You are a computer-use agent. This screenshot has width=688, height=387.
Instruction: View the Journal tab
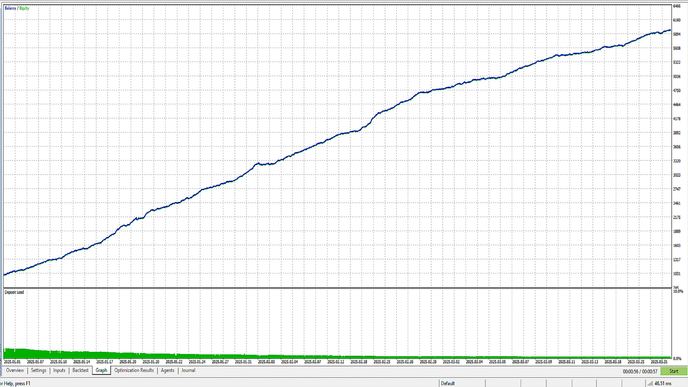coord(188,371)
